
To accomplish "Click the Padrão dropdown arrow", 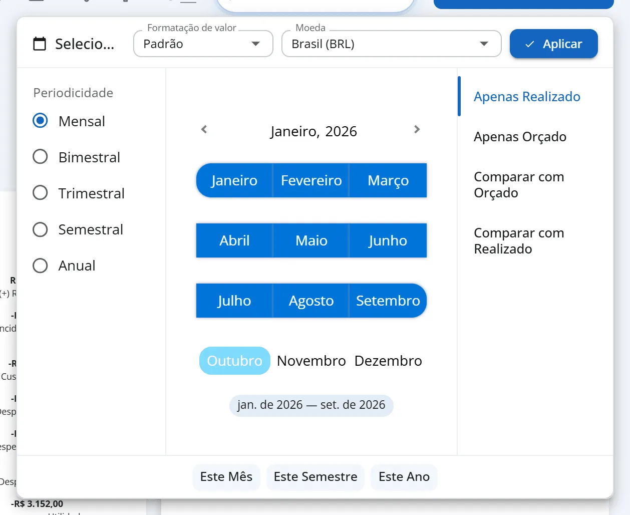I will (x=255, y=44).
